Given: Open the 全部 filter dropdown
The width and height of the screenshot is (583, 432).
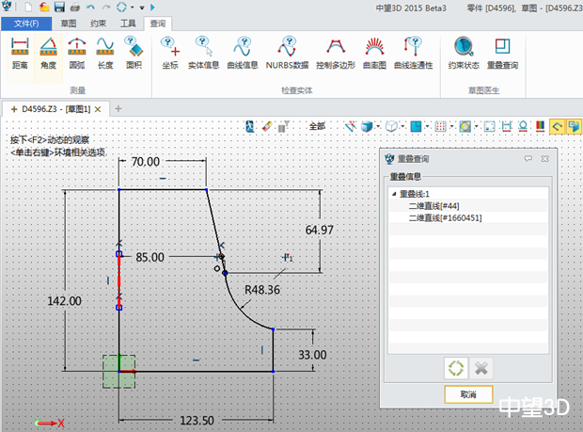Looking at the screenshot, I should 318,125.
